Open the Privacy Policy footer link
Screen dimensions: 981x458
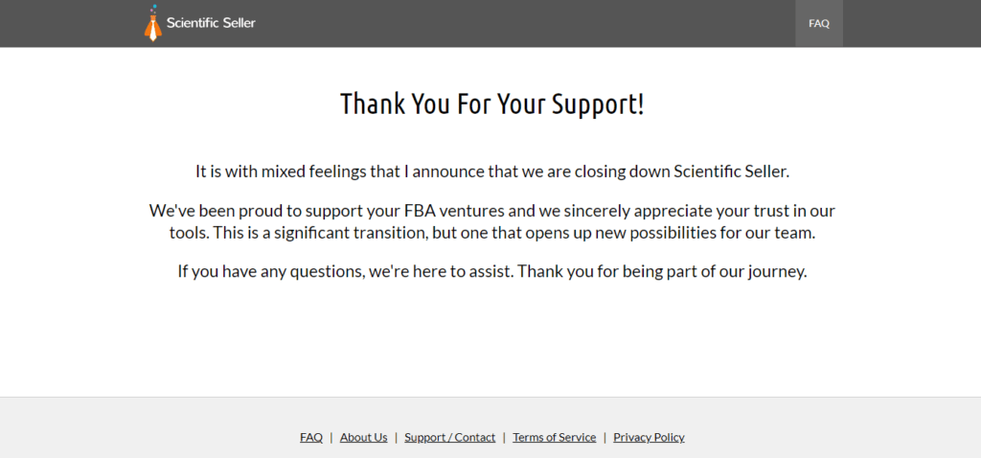649,437
